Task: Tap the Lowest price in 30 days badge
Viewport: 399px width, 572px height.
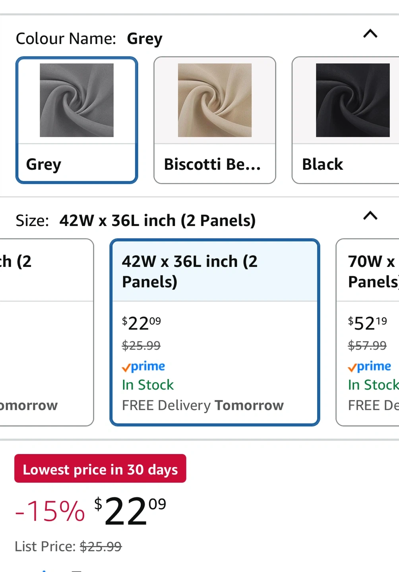Action: (100, 469)
